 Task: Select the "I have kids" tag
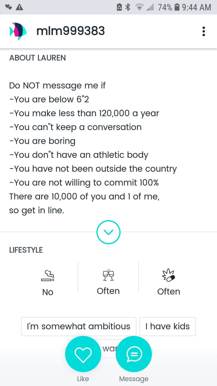(x=167, y=326)
